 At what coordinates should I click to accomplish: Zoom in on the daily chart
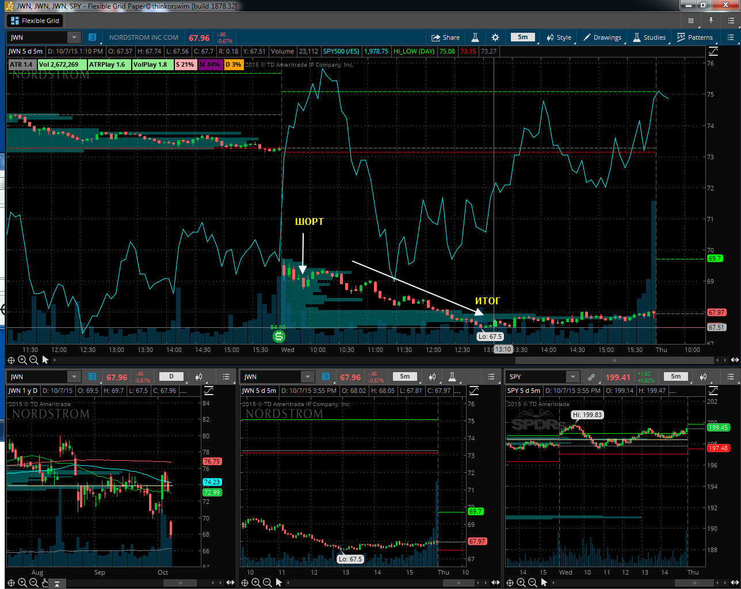click(22, 583)
